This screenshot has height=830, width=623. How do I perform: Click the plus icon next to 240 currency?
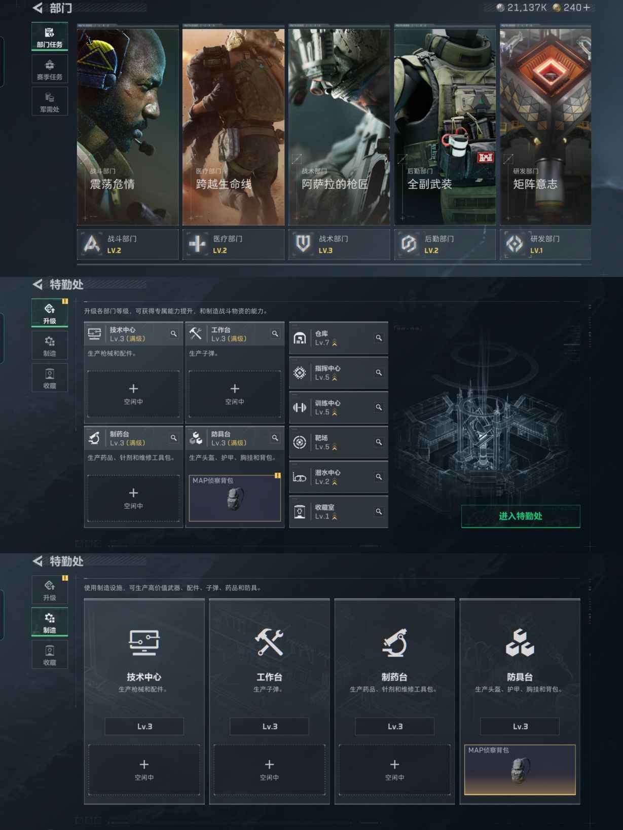tap(587, 8)
